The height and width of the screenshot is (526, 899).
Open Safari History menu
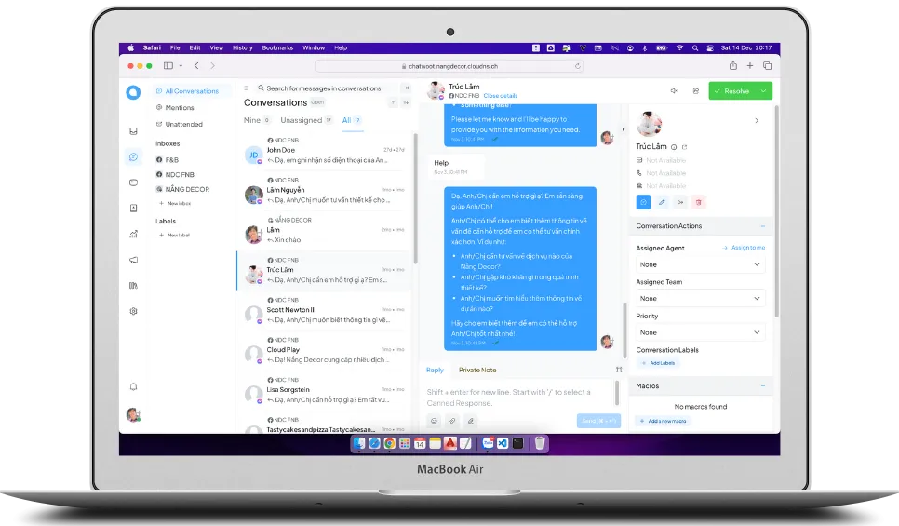point(243,48)
